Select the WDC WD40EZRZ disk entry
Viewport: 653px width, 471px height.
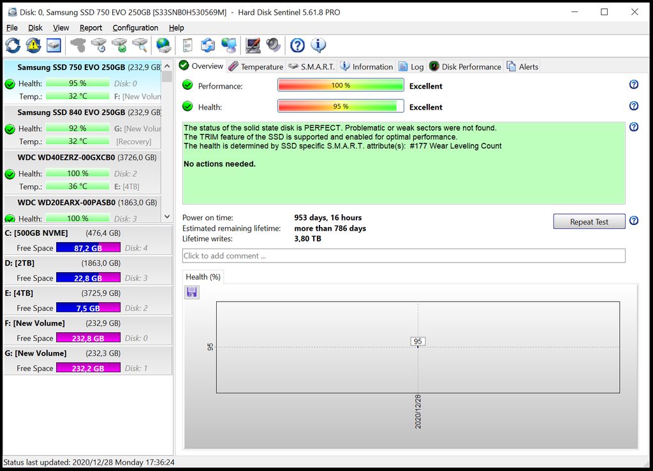(67, 157)
